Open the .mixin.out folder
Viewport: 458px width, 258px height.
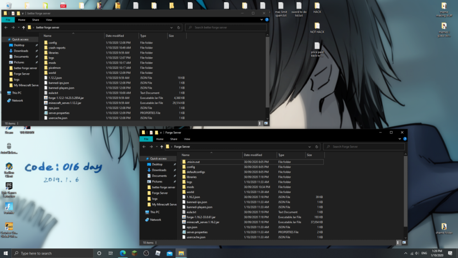[193, 162]
